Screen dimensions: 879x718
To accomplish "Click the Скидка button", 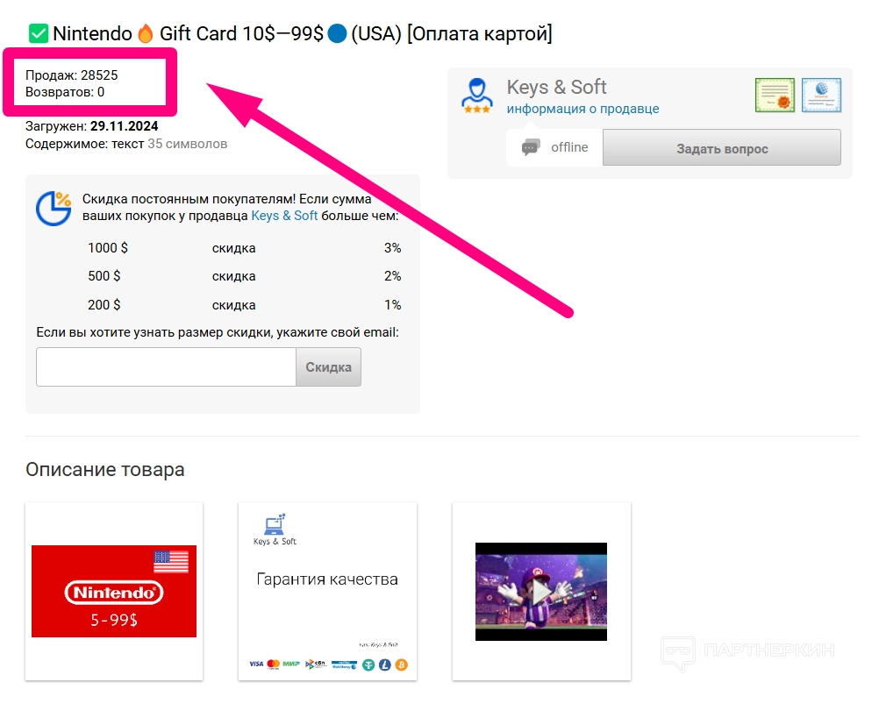I will click(x=328, y=366).
